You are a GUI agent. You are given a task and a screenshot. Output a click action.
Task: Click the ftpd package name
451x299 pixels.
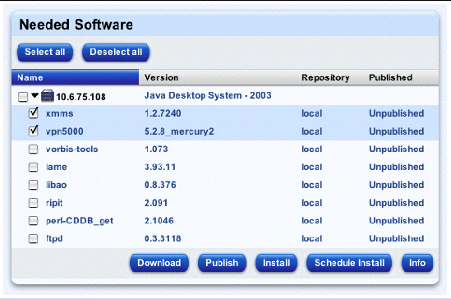[54, 238]
